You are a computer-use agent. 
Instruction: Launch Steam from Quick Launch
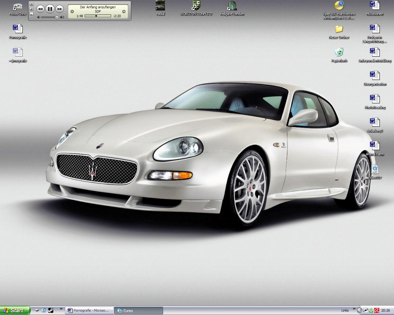click(x=51, y=310)
